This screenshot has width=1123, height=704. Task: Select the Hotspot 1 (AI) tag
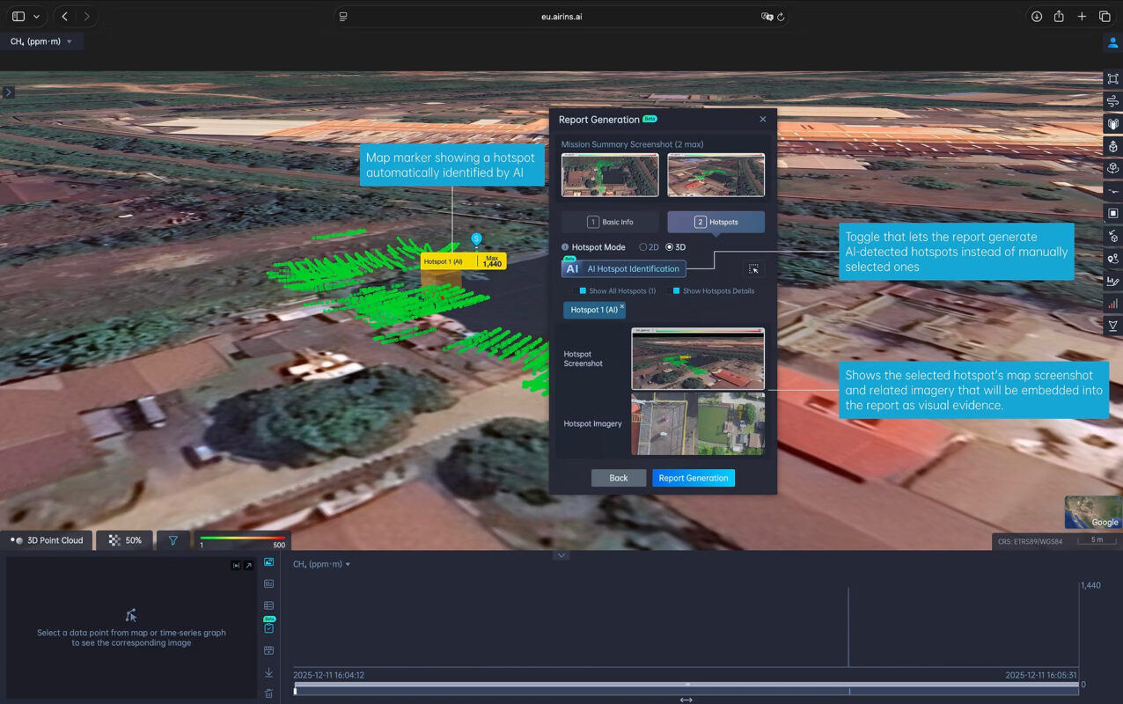[591, 310]
